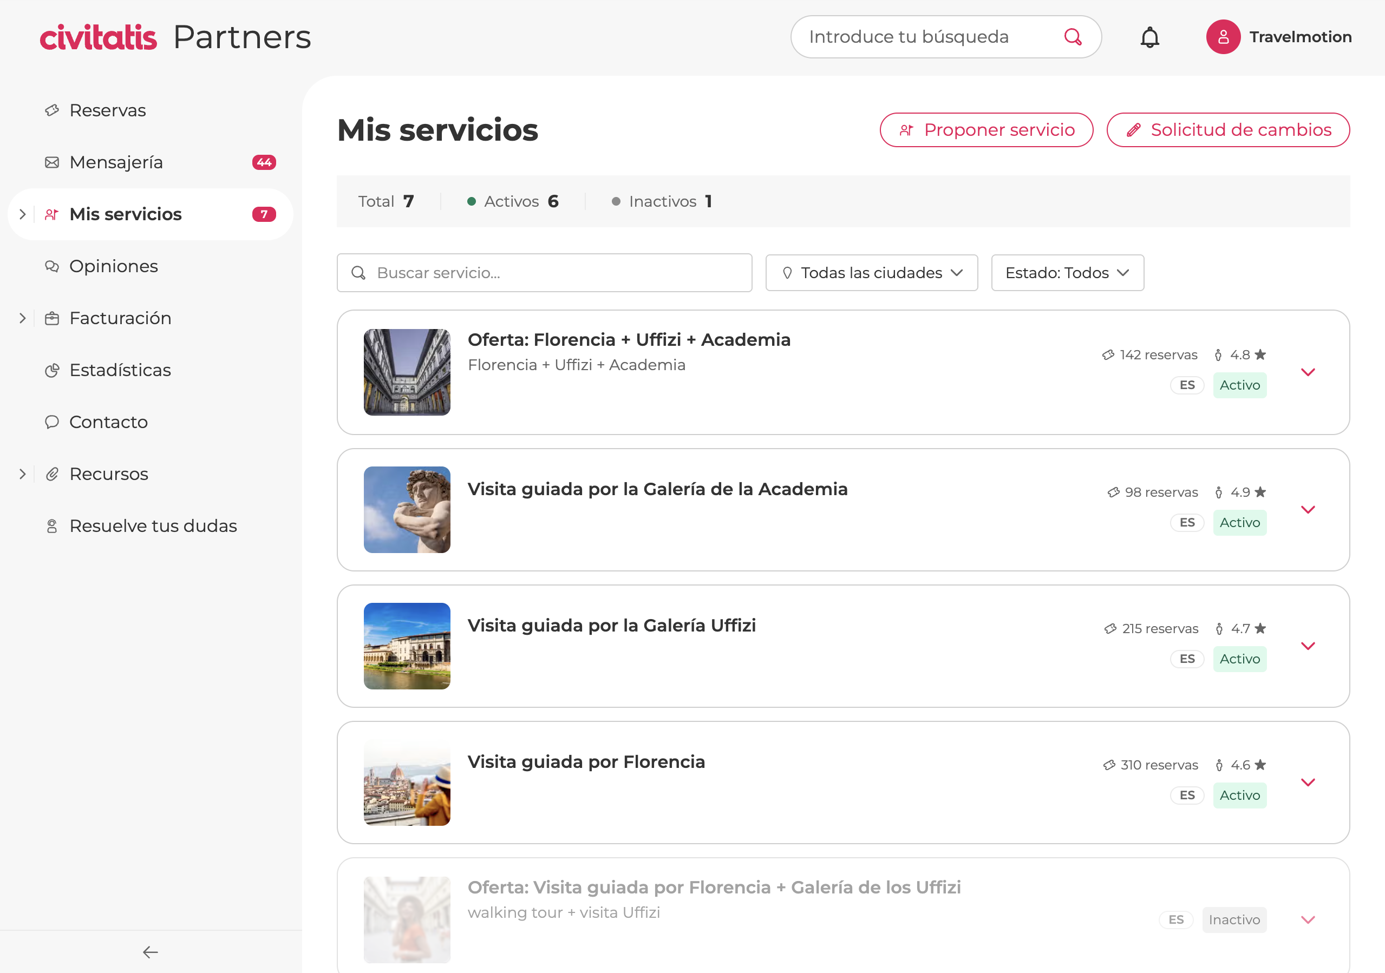The width and height of the screenshot is (1385, 973).
Task: Click the 44 badge on Mensajería
Action: point(264,162)
